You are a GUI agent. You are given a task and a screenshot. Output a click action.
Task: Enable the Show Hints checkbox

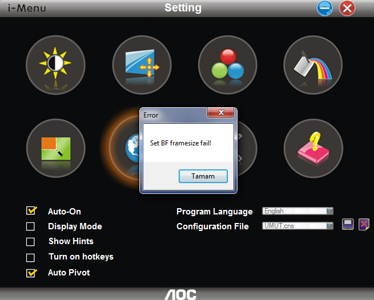click(30, 242)
